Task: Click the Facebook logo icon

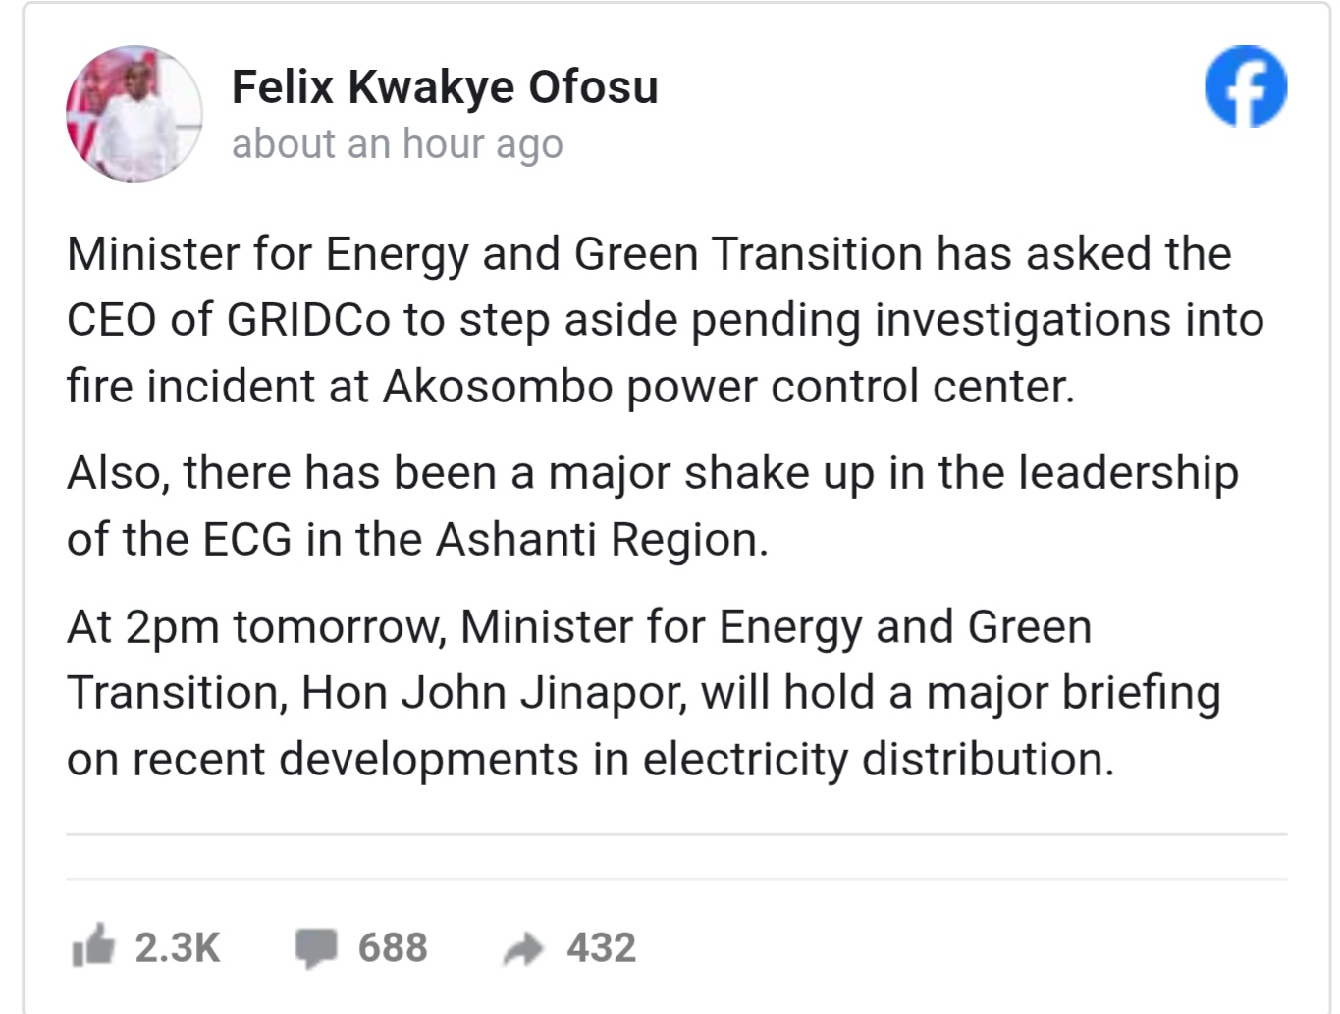Action: pos(1246,85)
